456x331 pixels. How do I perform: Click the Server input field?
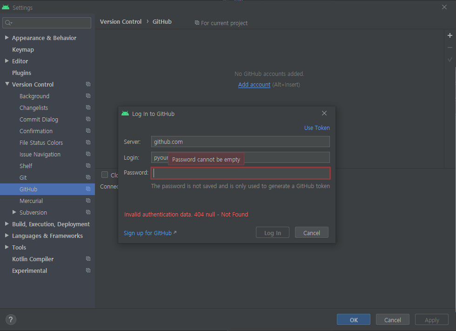coord(240,142)
